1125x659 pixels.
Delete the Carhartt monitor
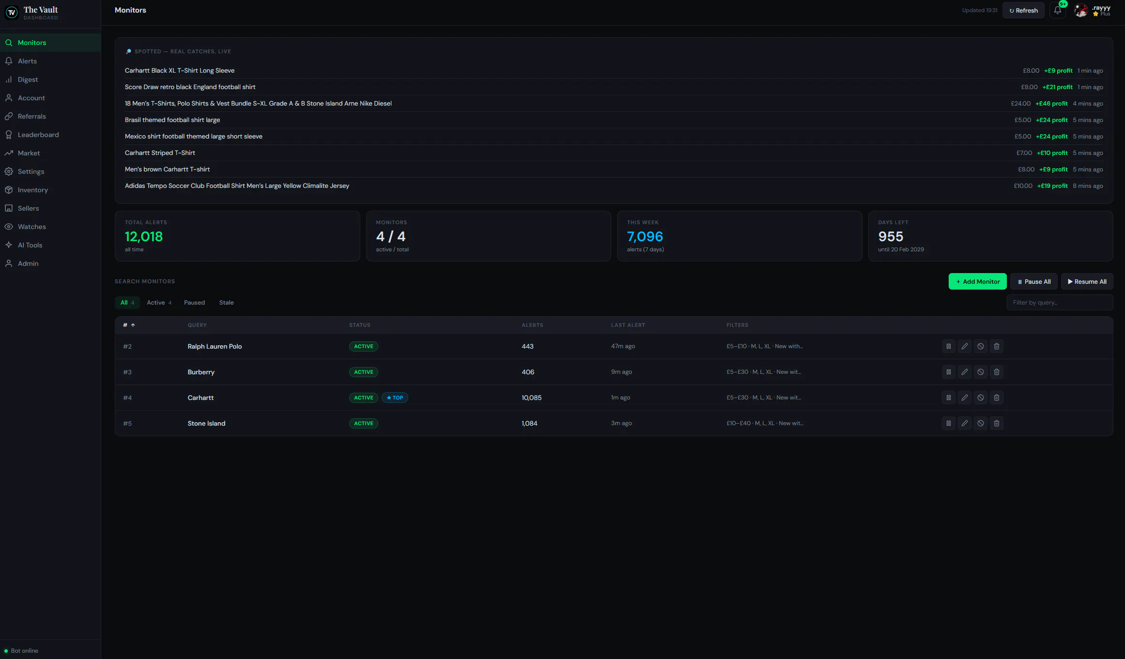[996, 398]
